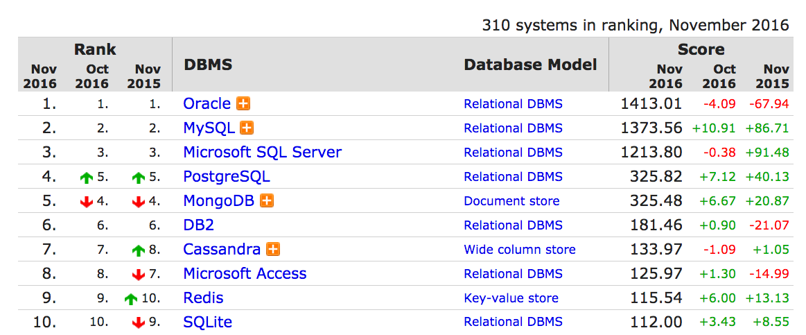The image size is (806, 335).
Task: Click Redis's score 115.54
Action: (x=656, y=298)
